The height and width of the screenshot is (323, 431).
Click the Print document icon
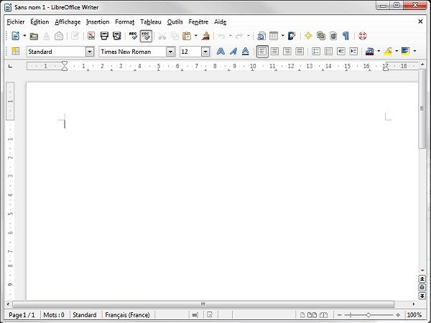tap(104, 35)
